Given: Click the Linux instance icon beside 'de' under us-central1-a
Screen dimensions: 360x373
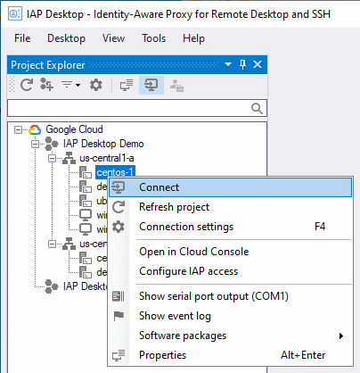Looking at the screenshot, I should [x=86, y=186].
